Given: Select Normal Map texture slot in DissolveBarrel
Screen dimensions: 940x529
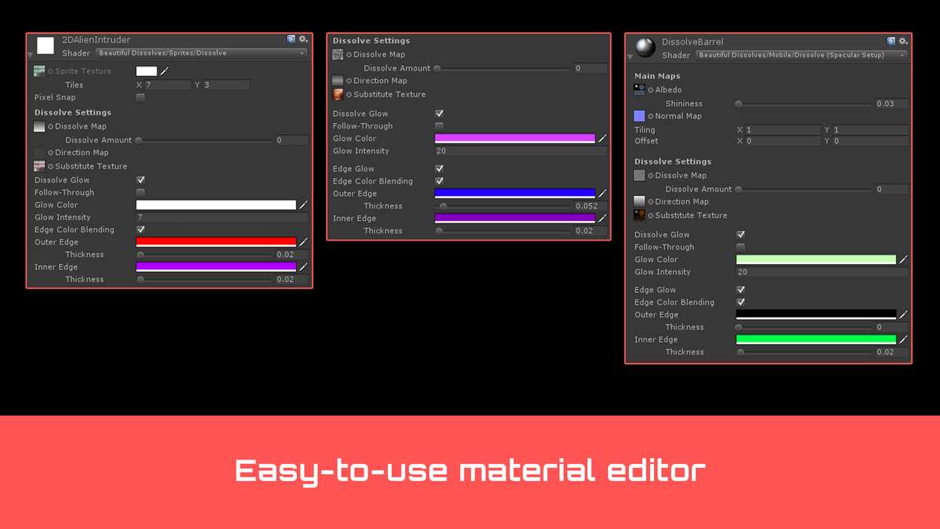Looking at the screenshot, I should (639, 116).
